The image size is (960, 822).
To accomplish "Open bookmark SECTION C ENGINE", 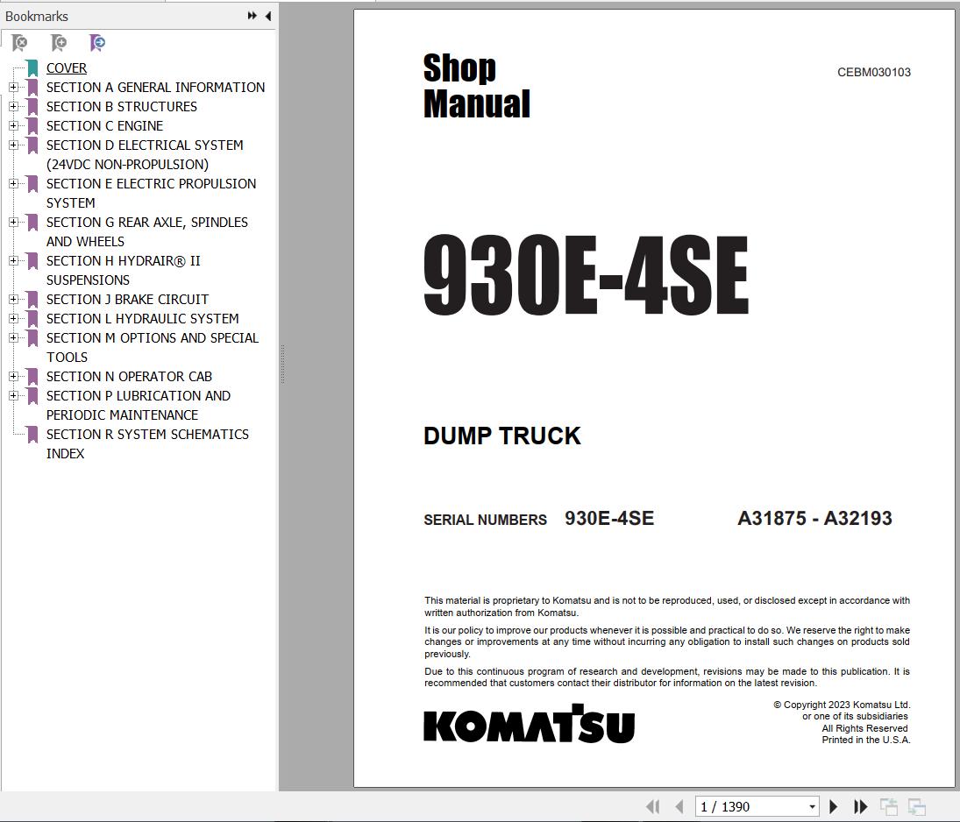I will click(104, 126).
